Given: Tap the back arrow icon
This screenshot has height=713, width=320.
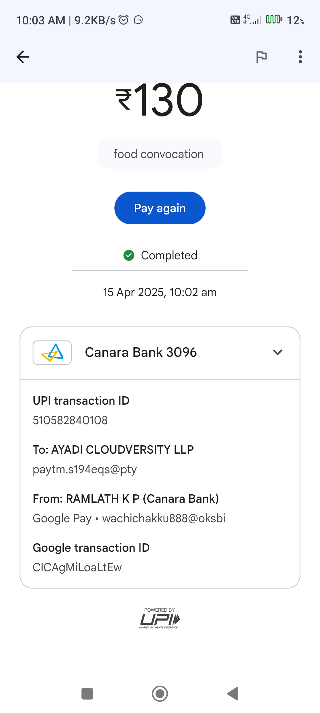Looking at the screenshot, I should (23, 57).
